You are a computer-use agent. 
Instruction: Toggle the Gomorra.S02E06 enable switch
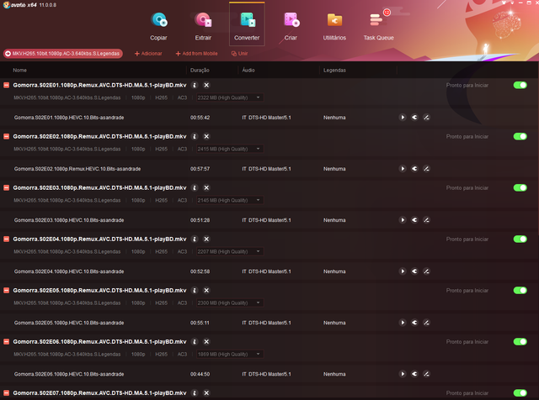[520, 342]
